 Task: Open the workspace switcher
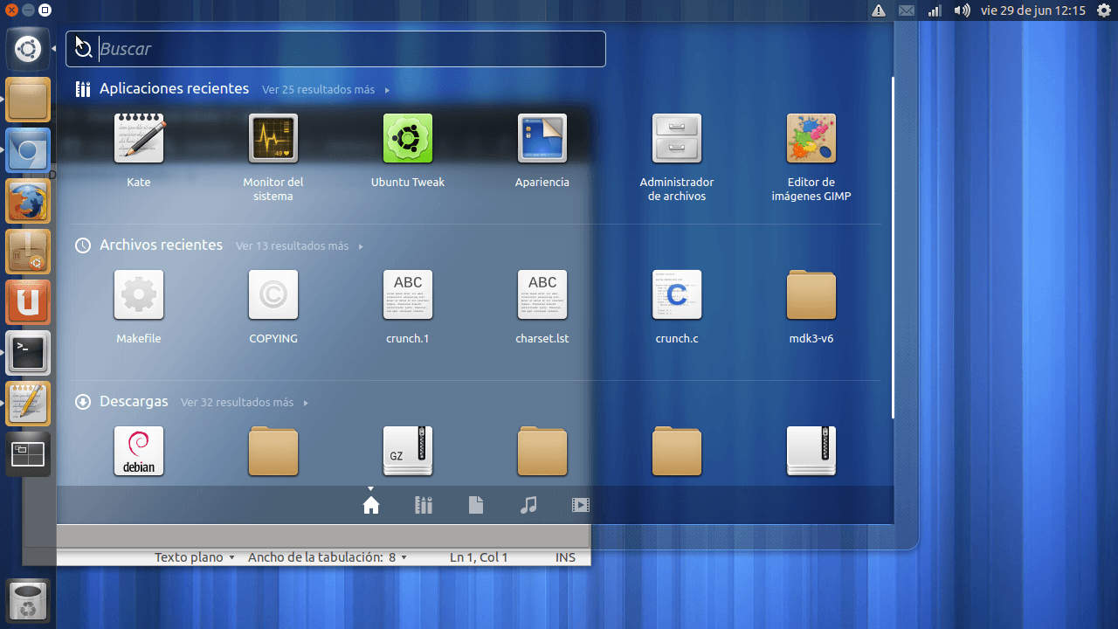pyautogui.click(x=28, y=454)
